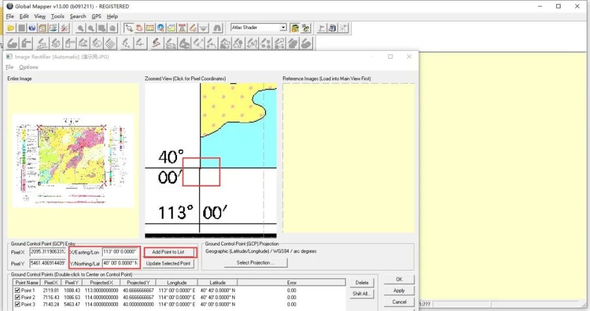Click Pixel X value 7116.43
Image resolution: width=590 pixels, height=311 pixels.
[51, 297]
